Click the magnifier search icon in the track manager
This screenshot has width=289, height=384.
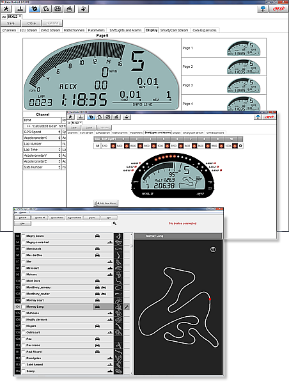coord(114,223)
